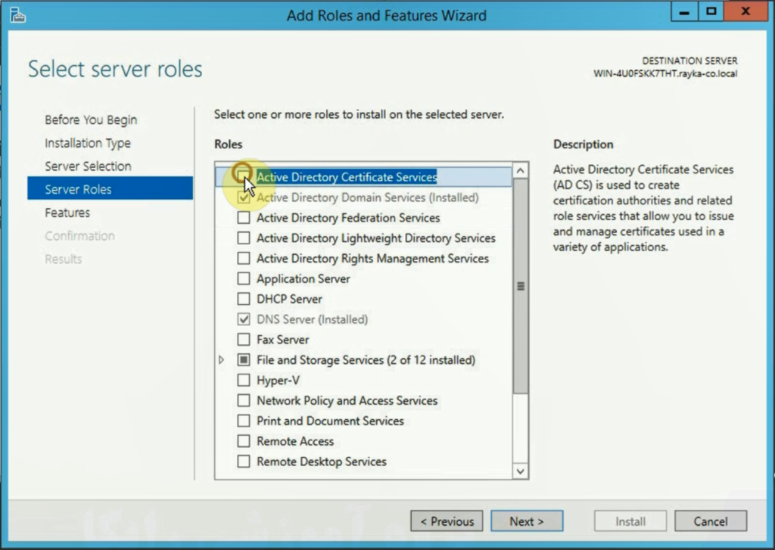This screenshot has height=550, width=775.
Task: Go to Installation Type step
Action: point(88,143)
